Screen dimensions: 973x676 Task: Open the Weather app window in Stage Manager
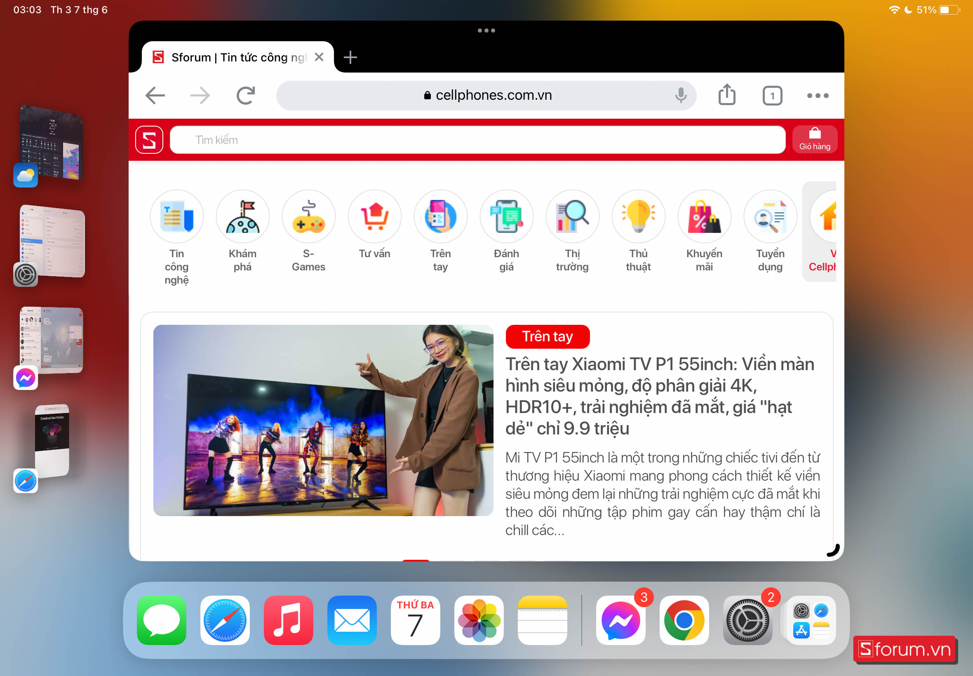click(52, 143)
